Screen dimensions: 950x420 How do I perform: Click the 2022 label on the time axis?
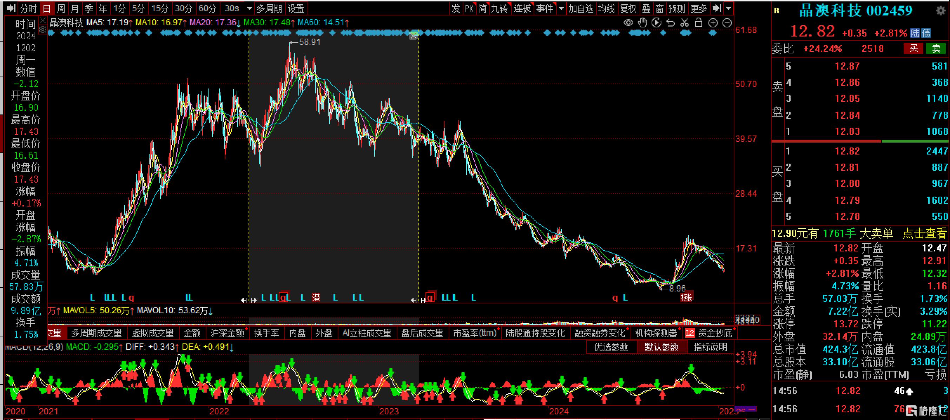pos(219,411)
